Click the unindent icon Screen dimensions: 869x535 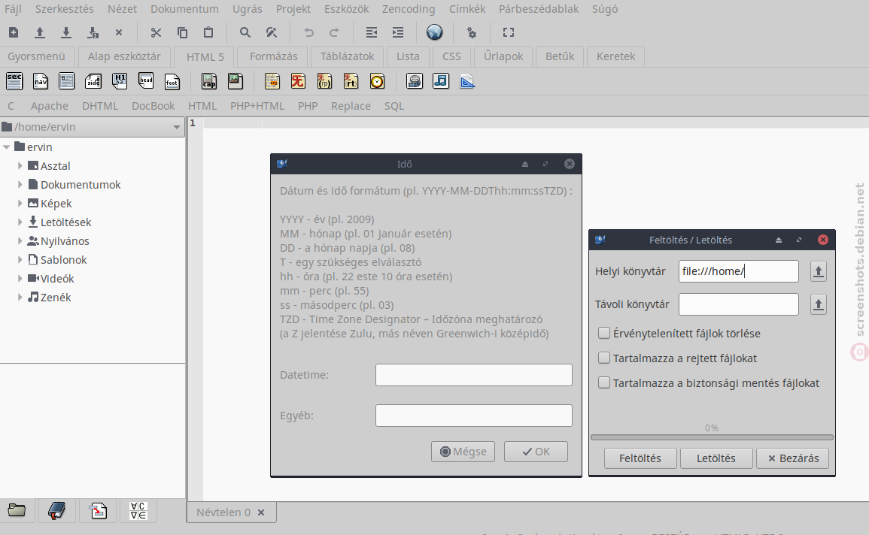tap(372, 32)
